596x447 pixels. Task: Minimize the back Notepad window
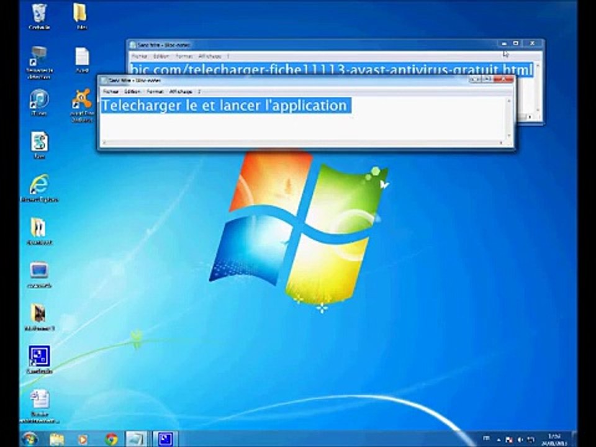click(504, 43)
